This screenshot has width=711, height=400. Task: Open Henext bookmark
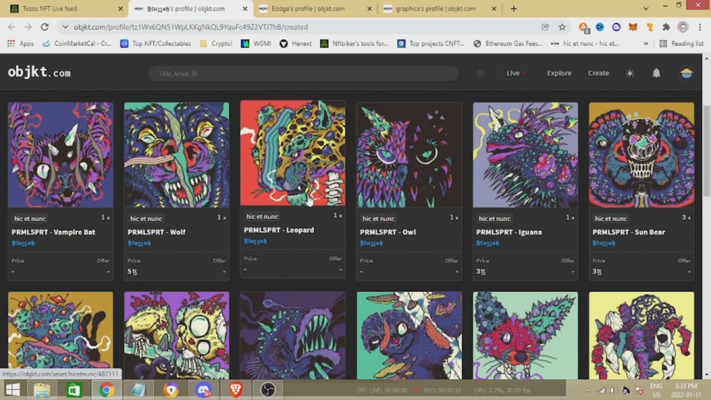click(x=296, y=43)
